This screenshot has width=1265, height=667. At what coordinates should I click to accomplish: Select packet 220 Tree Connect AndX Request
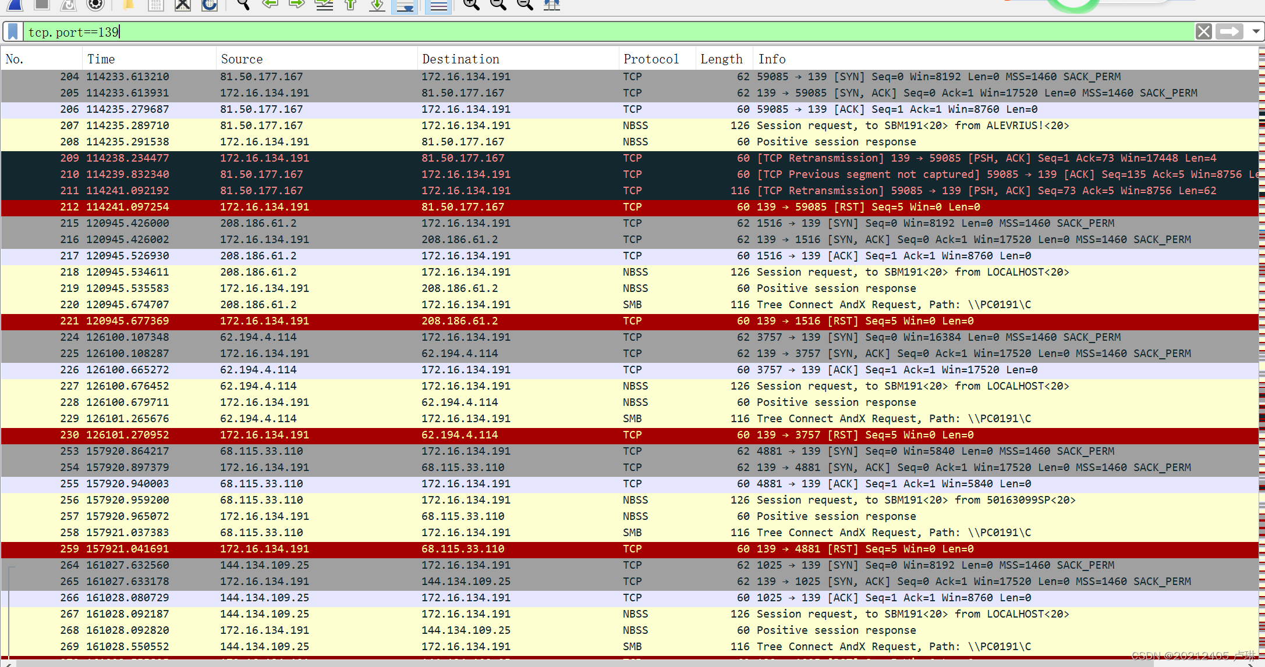tap(629, 305)
